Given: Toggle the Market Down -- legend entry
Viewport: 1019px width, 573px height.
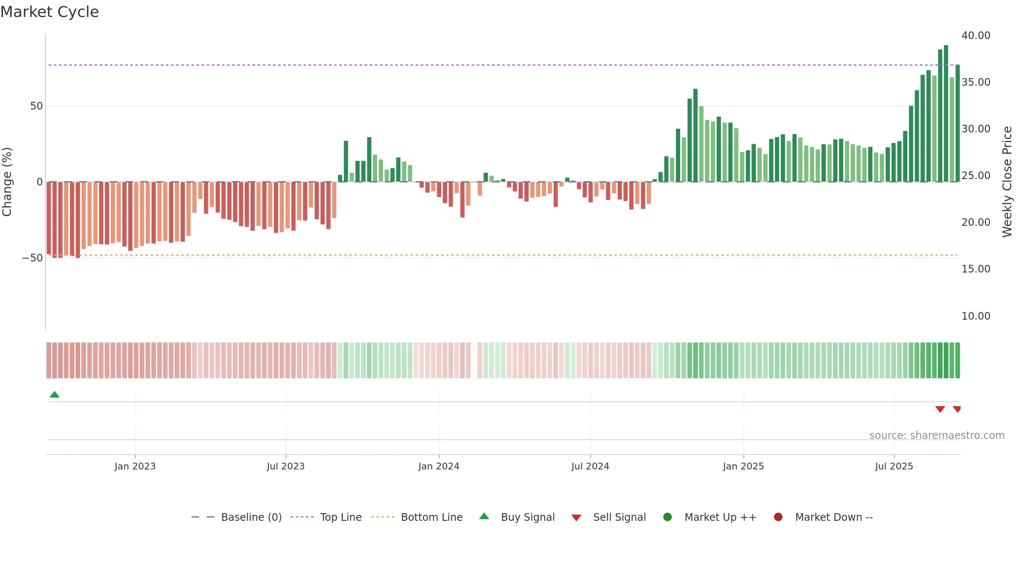Looking at the screenshot, I should pos(823,517).
